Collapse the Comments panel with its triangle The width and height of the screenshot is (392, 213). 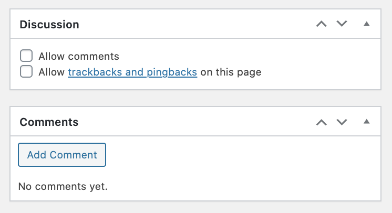[367, 122]
